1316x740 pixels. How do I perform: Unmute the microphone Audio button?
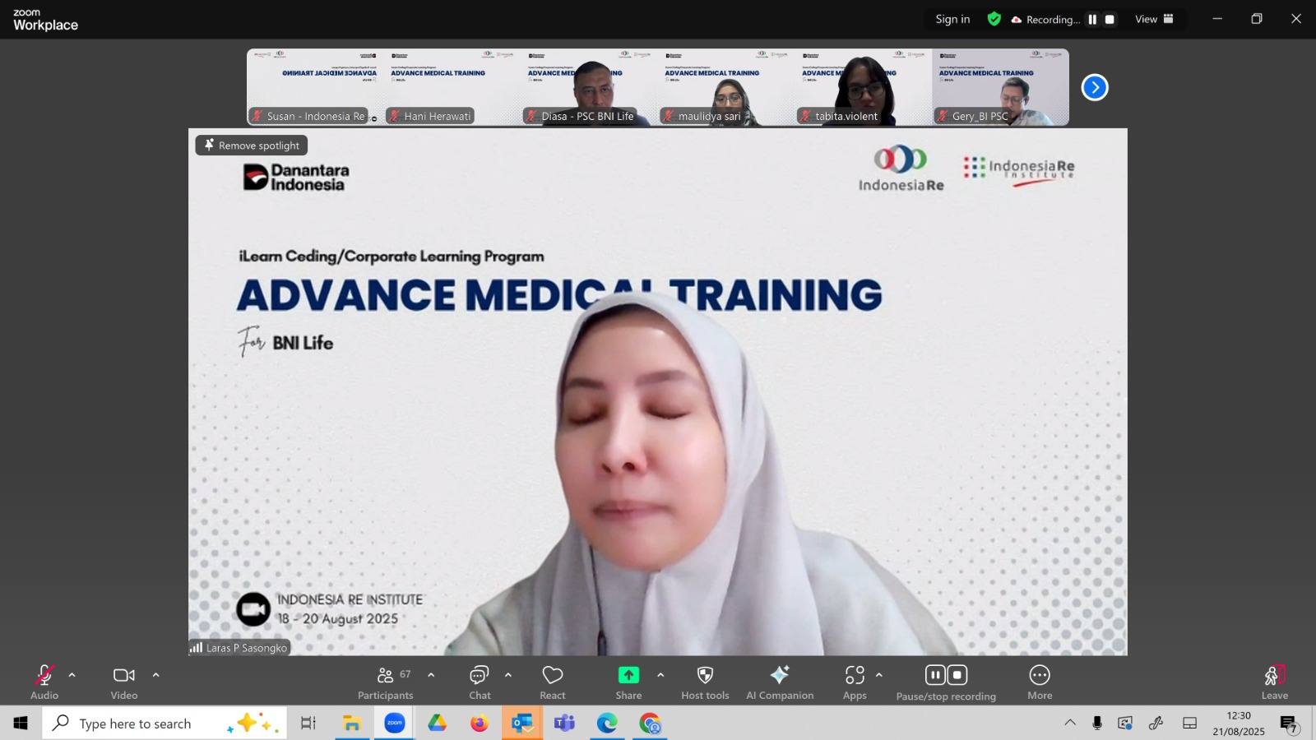pyautogui.click(x=44, y=682)
